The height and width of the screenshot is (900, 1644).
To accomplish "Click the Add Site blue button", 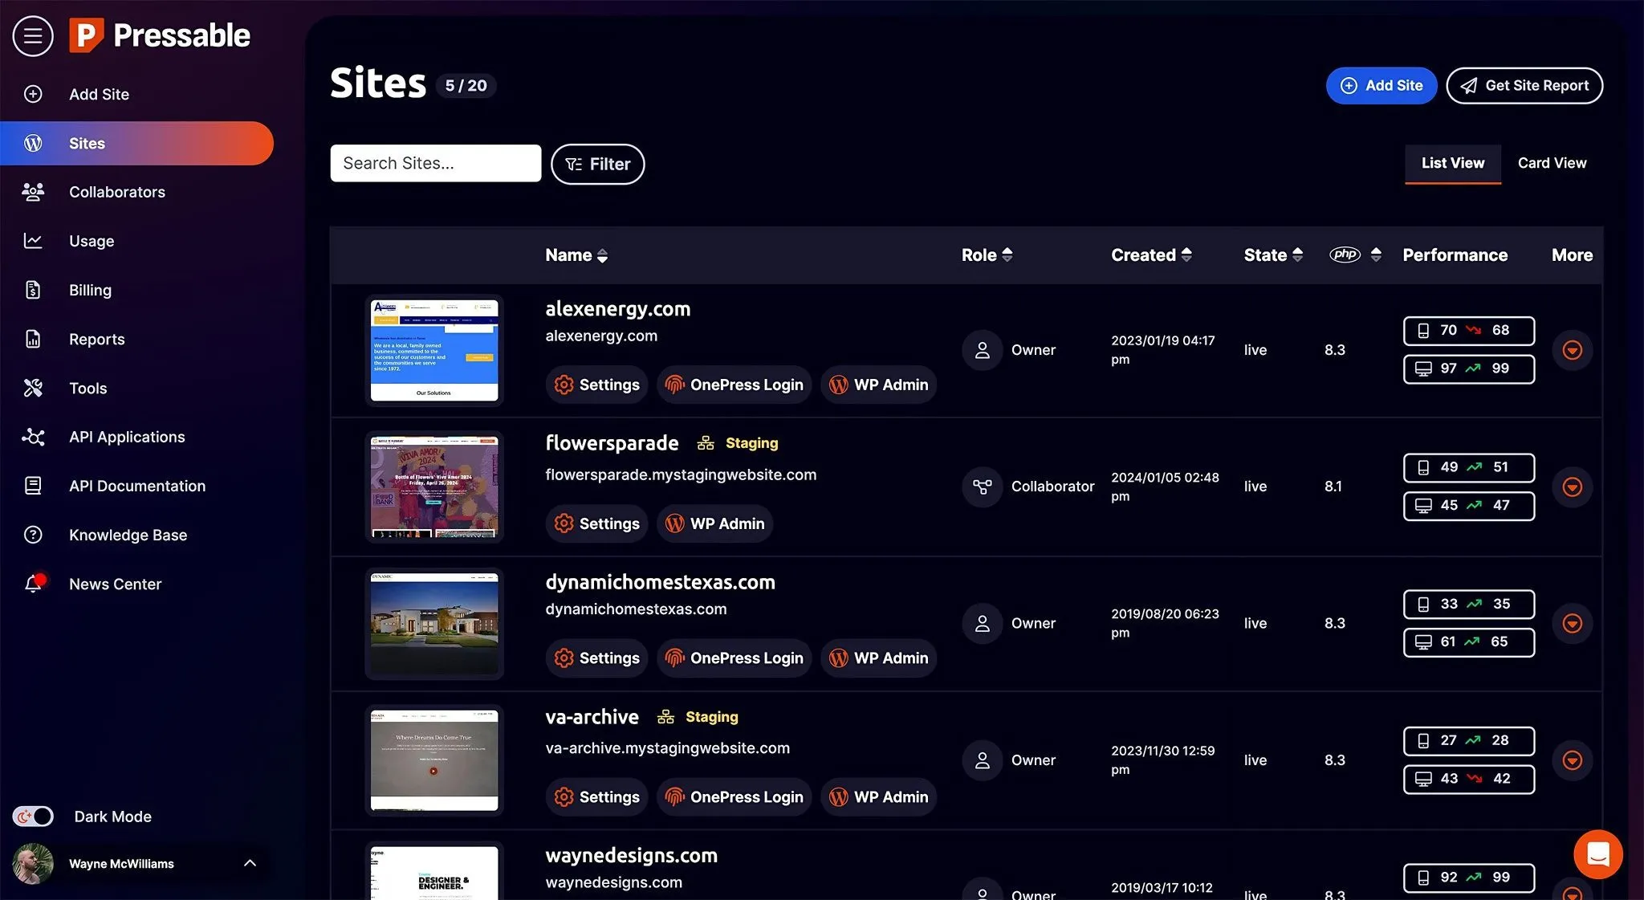I will point(1381,86).
